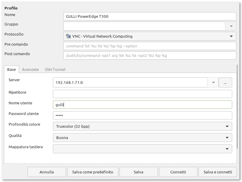Switch to the SSH Tunnel tab
This screenshot has height=182, width=242.
55,70
